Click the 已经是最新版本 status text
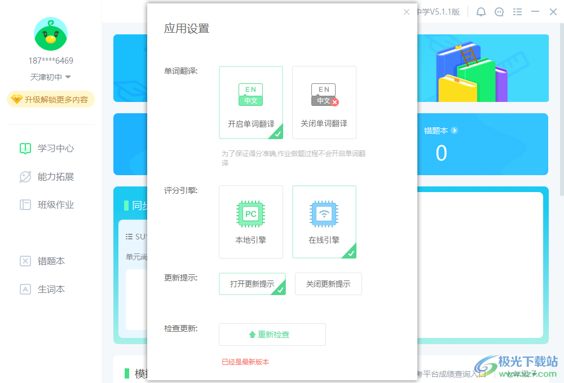The width and height of the screenshot is (564, 383). [x=245, y=362]
